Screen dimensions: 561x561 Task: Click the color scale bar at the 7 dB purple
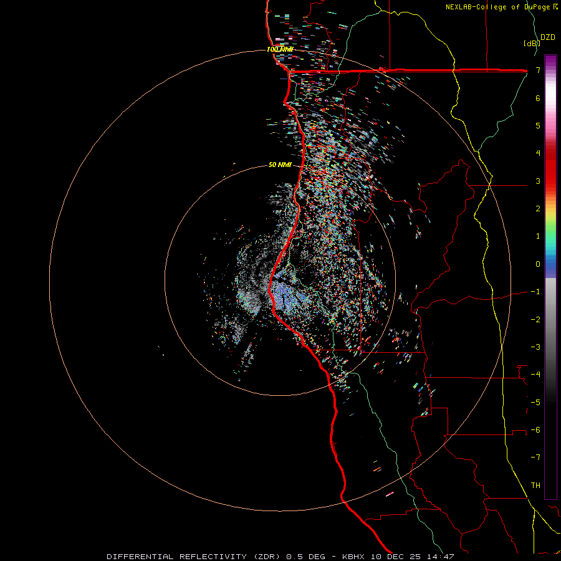pos(550,70)
